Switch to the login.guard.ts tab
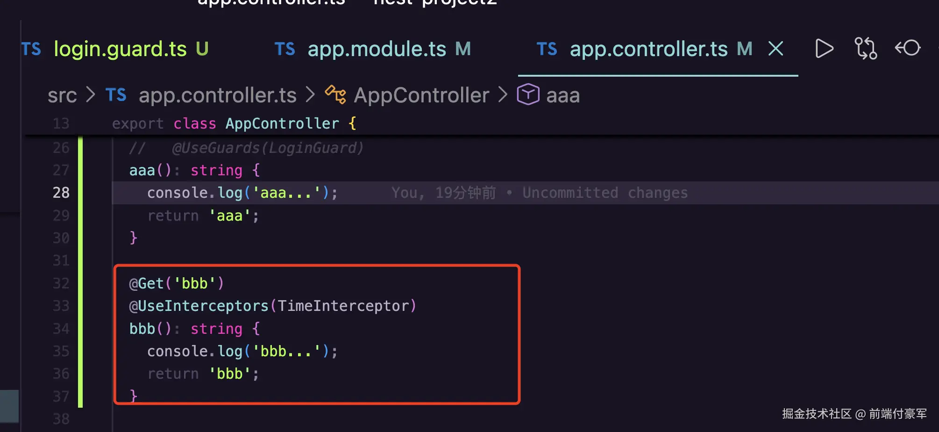 pyautogui.click(x=120, y=49)
